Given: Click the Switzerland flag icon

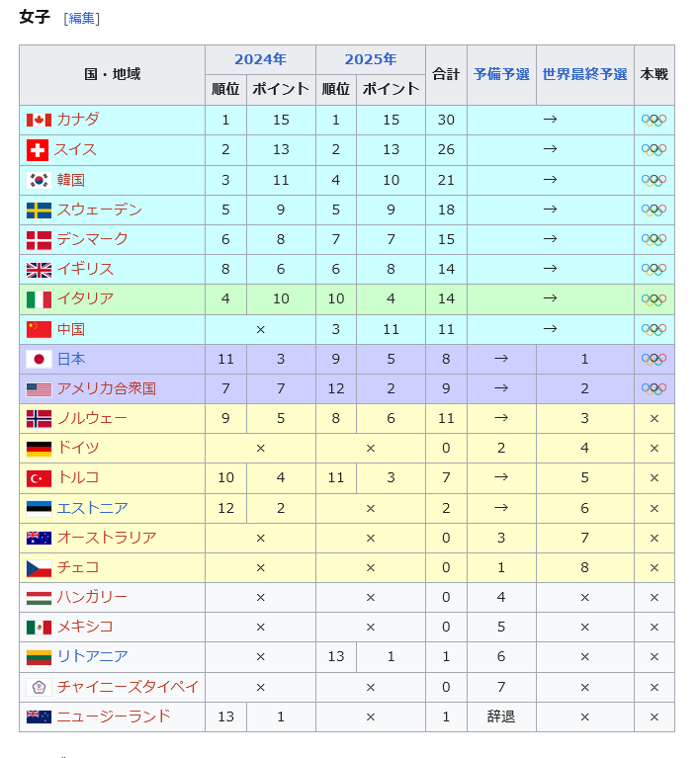Looking at the screenshot, I should point(38,150).
